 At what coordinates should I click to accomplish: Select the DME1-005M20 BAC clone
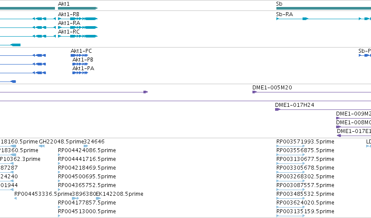312,92
